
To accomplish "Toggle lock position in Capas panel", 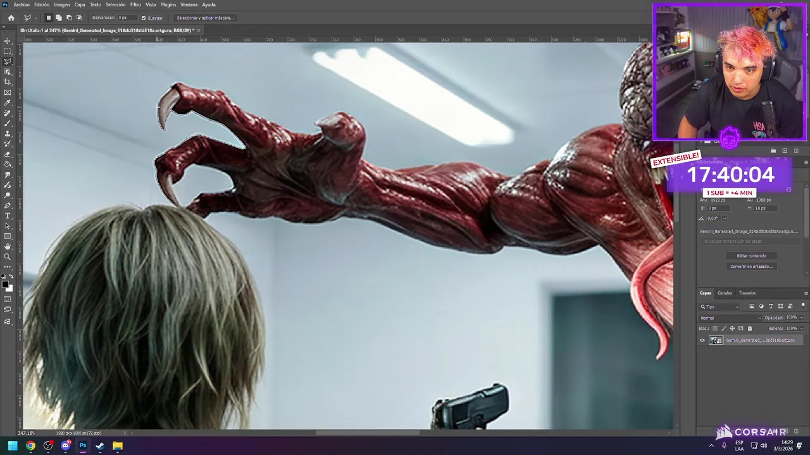I will click(x=732, y=329).
